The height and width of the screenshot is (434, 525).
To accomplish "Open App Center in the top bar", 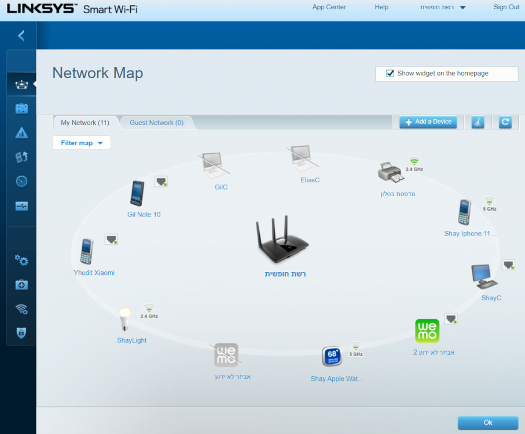I will 329,7.
